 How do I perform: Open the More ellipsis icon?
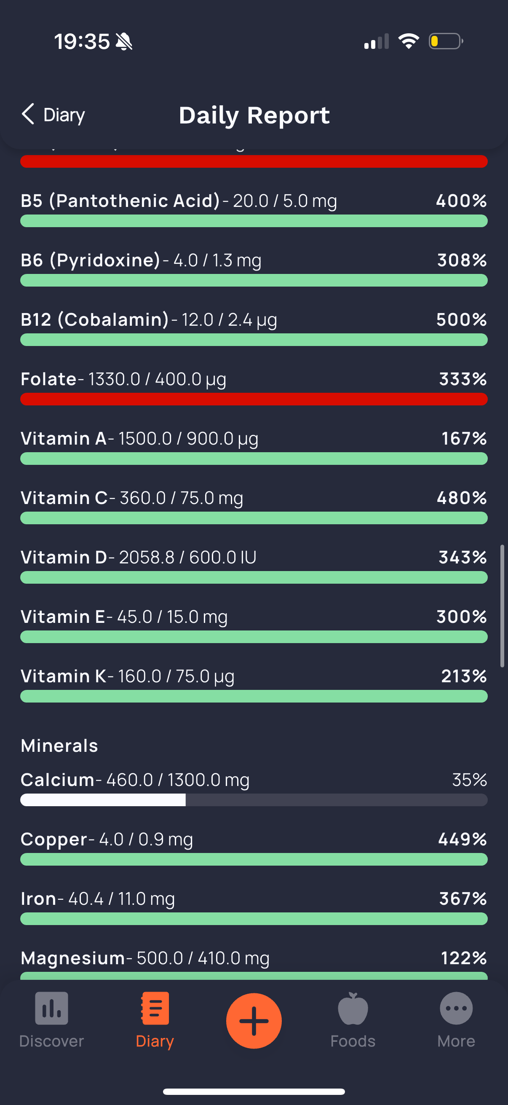(456, 1008)
